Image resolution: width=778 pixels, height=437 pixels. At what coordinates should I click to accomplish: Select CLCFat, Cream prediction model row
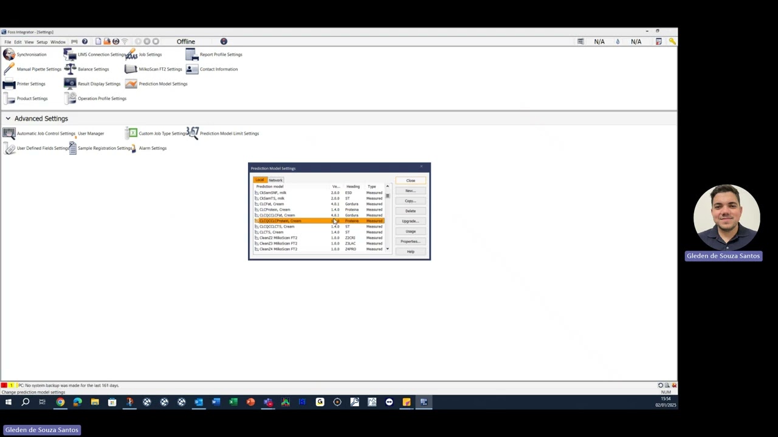pyautogui.click(x=318, y=204)
